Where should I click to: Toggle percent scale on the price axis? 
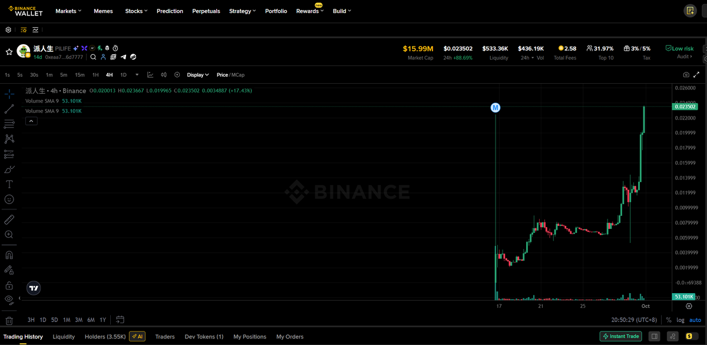tap(669, 320)
